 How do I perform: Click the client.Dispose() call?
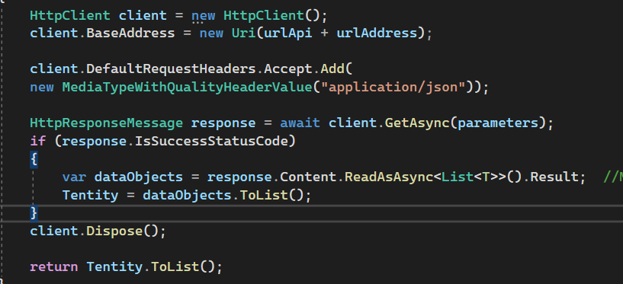coord(98,231)
